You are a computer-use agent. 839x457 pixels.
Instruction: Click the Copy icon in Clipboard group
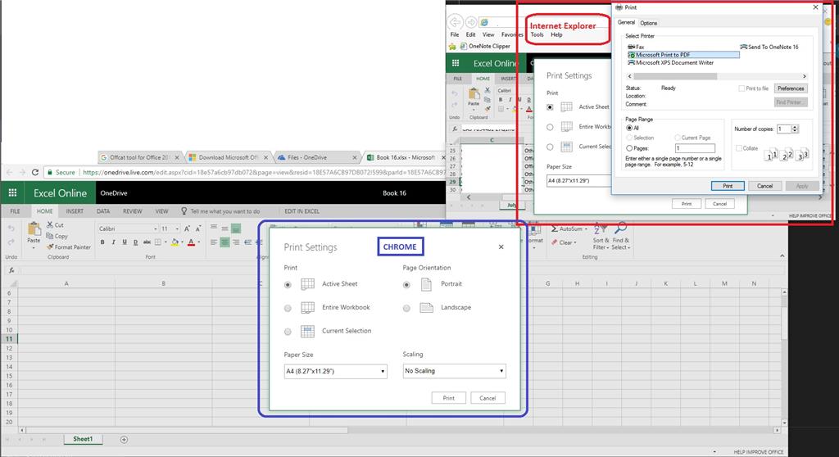coord(50,236)
